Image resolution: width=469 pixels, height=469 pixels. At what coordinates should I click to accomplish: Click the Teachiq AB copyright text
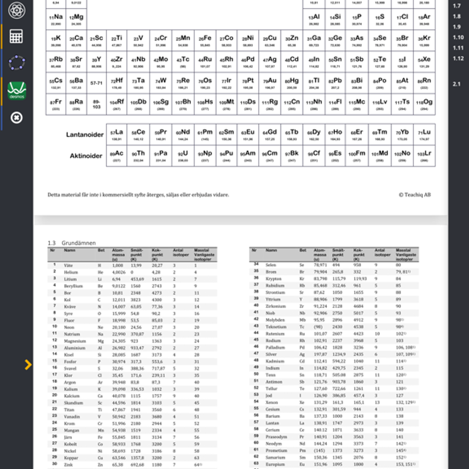pos(415,195)
